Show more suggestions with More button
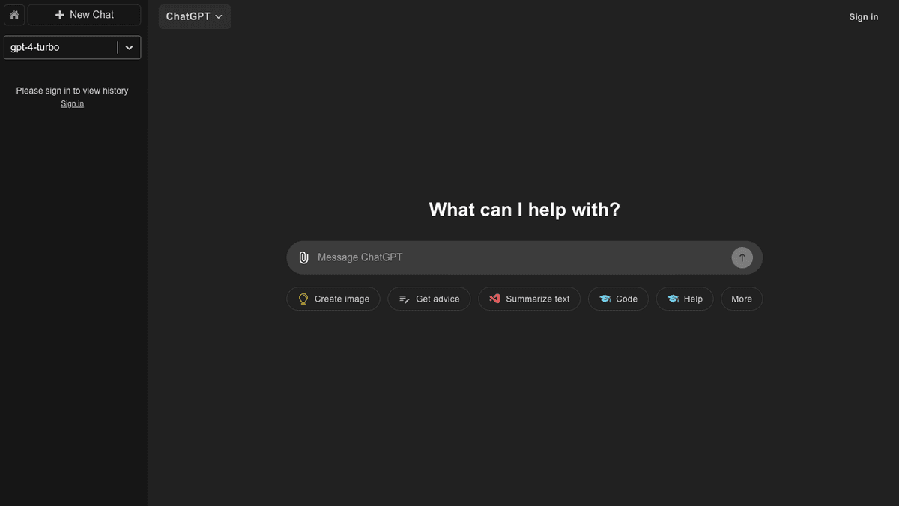 point(741,299)
